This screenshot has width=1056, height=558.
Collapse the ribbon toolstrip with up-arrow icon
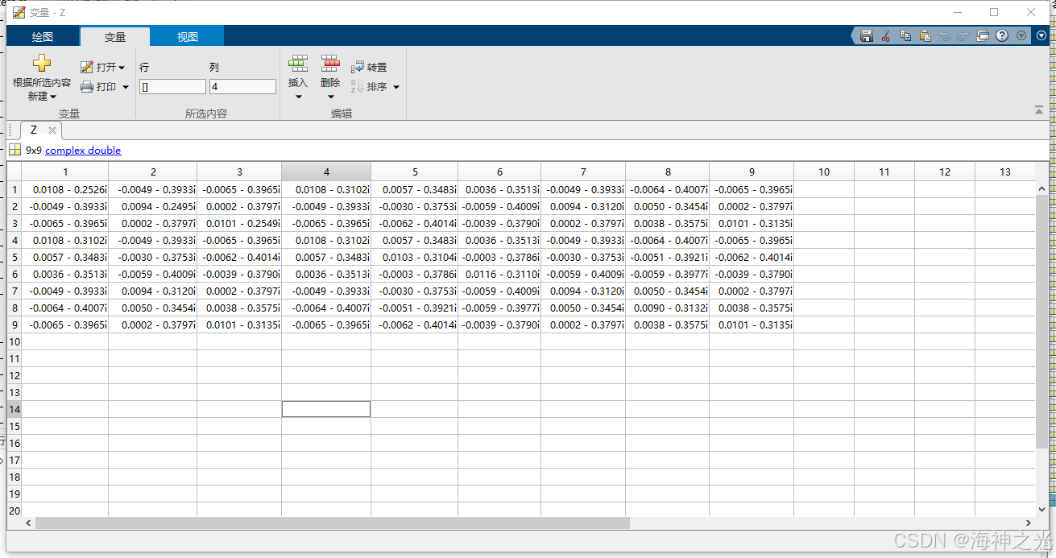click(1039, 110)
